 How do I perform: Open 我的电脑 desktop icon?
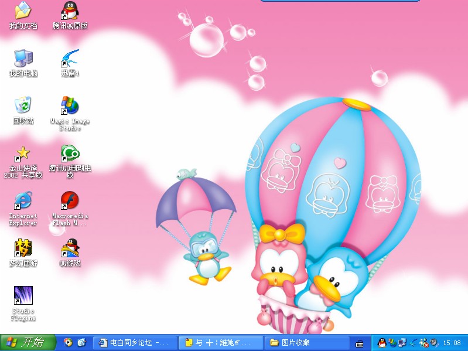23,59
